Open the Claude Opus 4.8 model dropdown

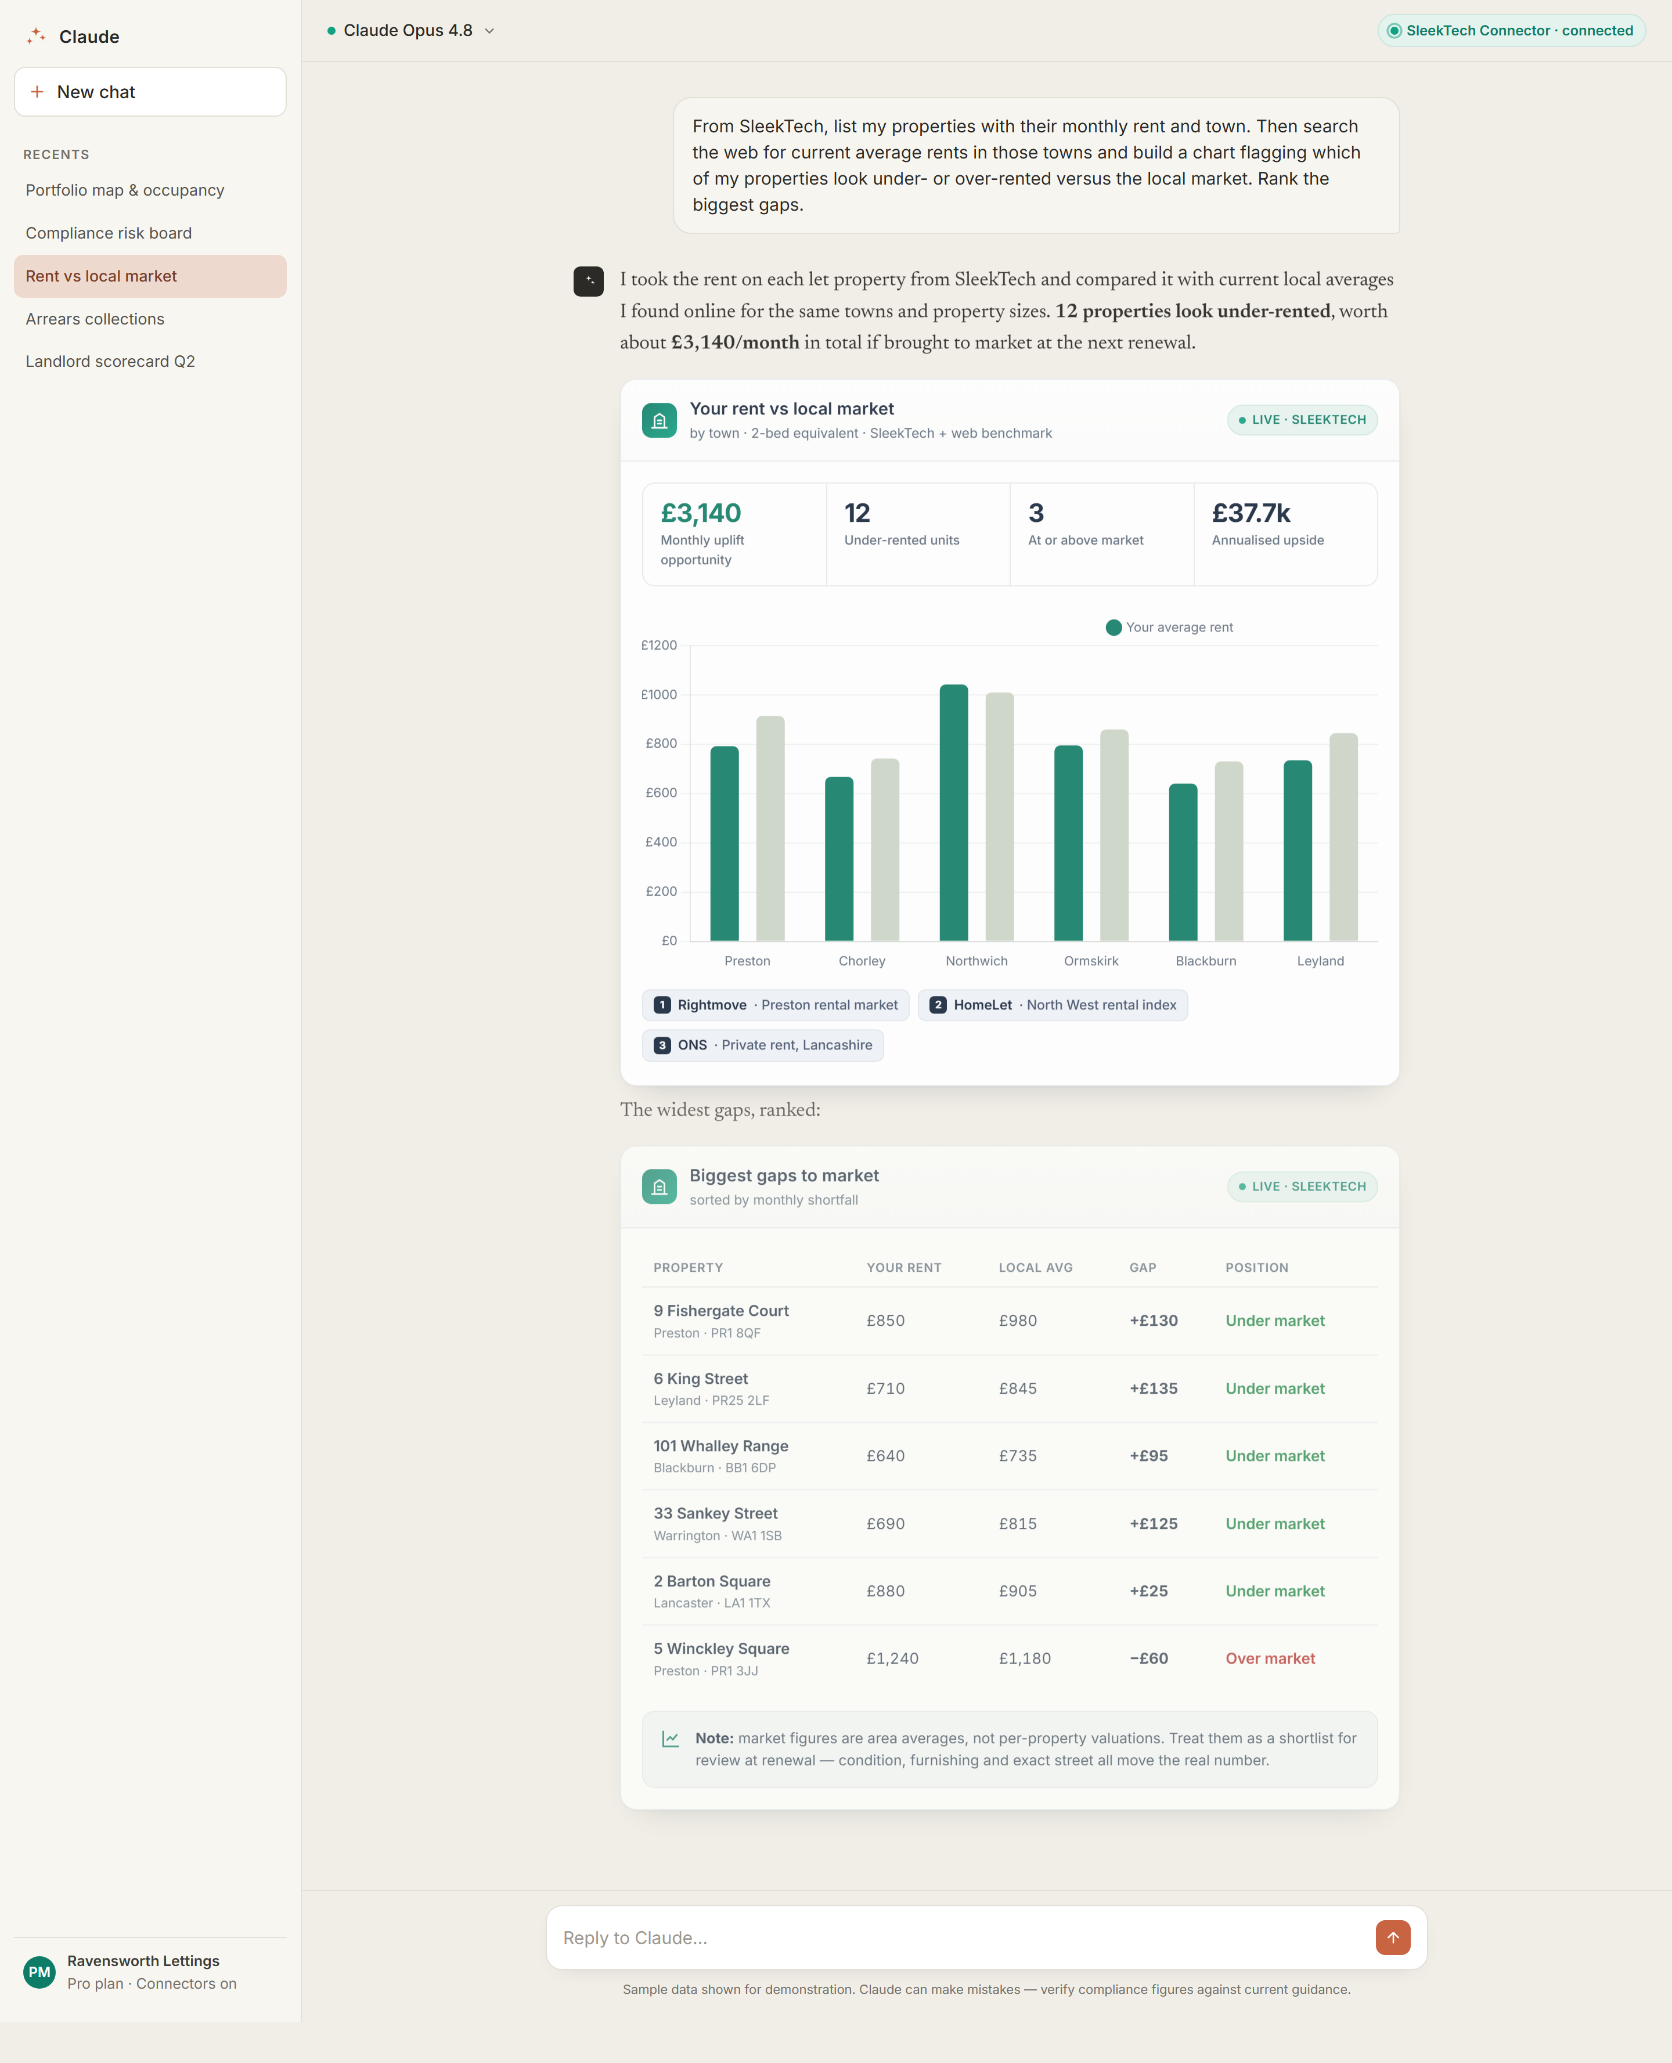point(410,31)
